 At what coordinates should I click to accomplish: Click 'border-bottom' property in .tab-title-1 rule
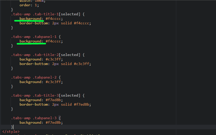pyautogui.click(x=34, y=23)
